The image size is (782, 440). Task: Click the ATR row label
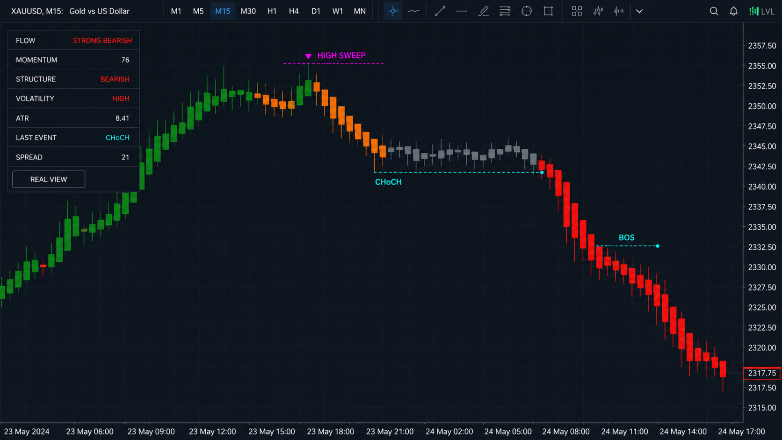click(x=22, y=118)
